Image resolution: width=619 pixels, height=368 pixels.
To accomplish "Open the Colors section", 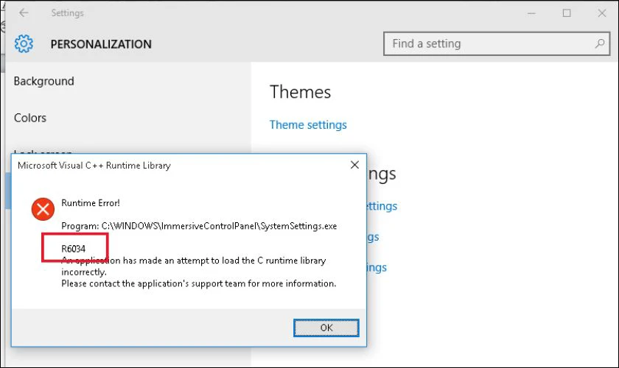I will (30, 118).
